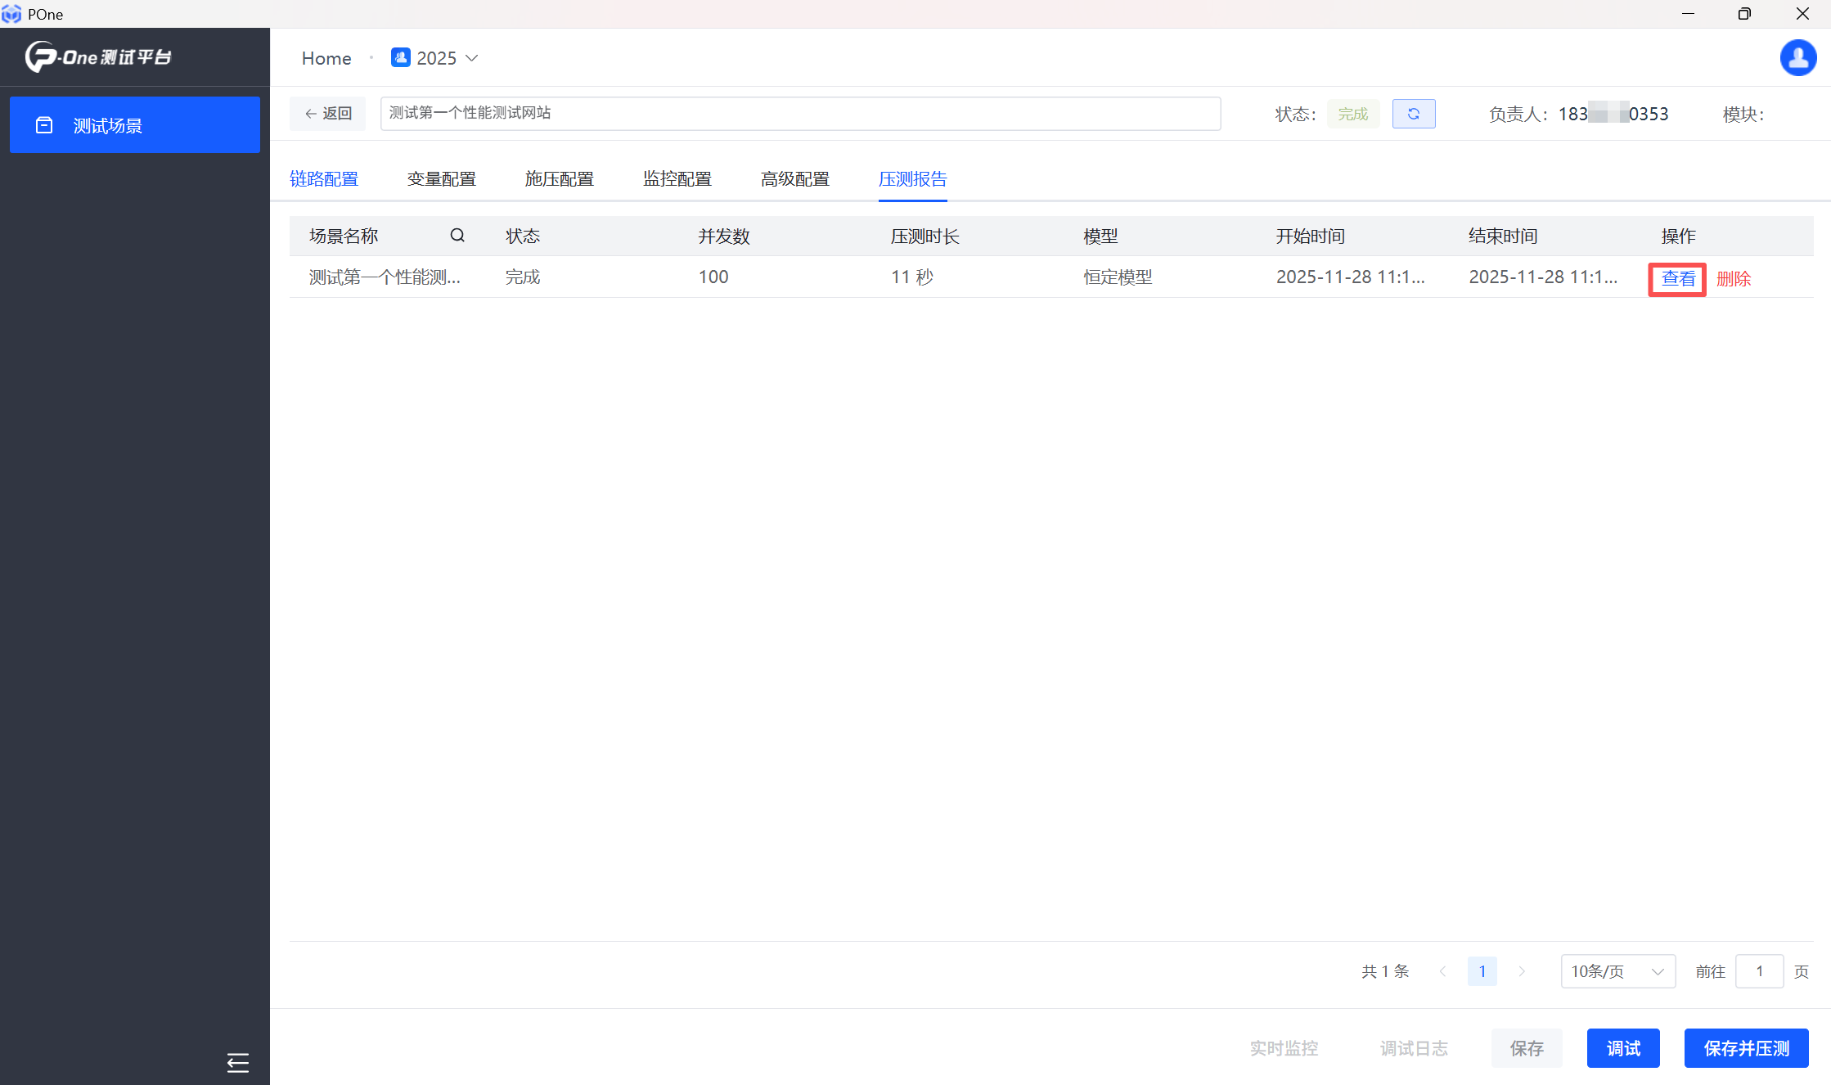The height and width of the screenshot is (1085, 1831).
Task: Open the user avatar icon
Action: click(x=1797, y=58)
